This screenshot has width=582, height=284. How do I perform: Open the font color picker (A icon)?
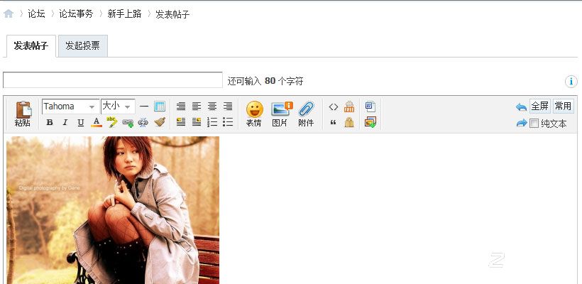pyautogui.click(x=96, y=123)
